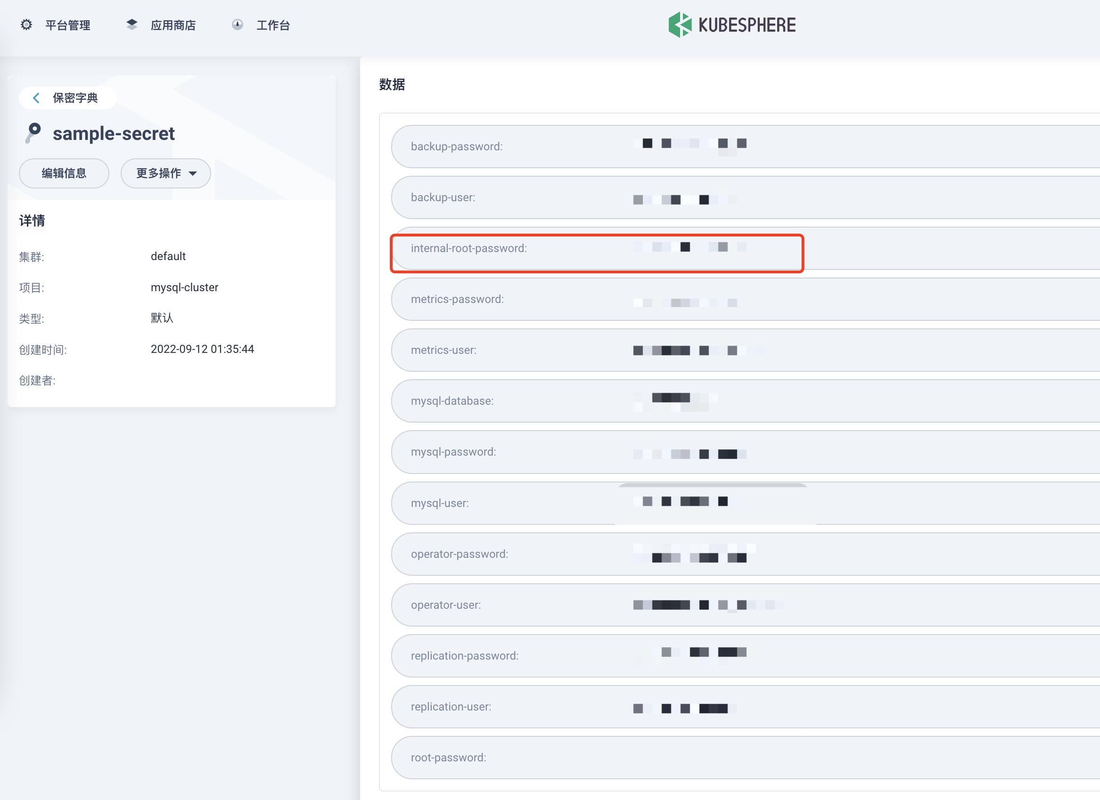The height and width of the screenshot is (800, 1100).
Task: Go back to 保密字典 list
Action: tap(67, 98)
